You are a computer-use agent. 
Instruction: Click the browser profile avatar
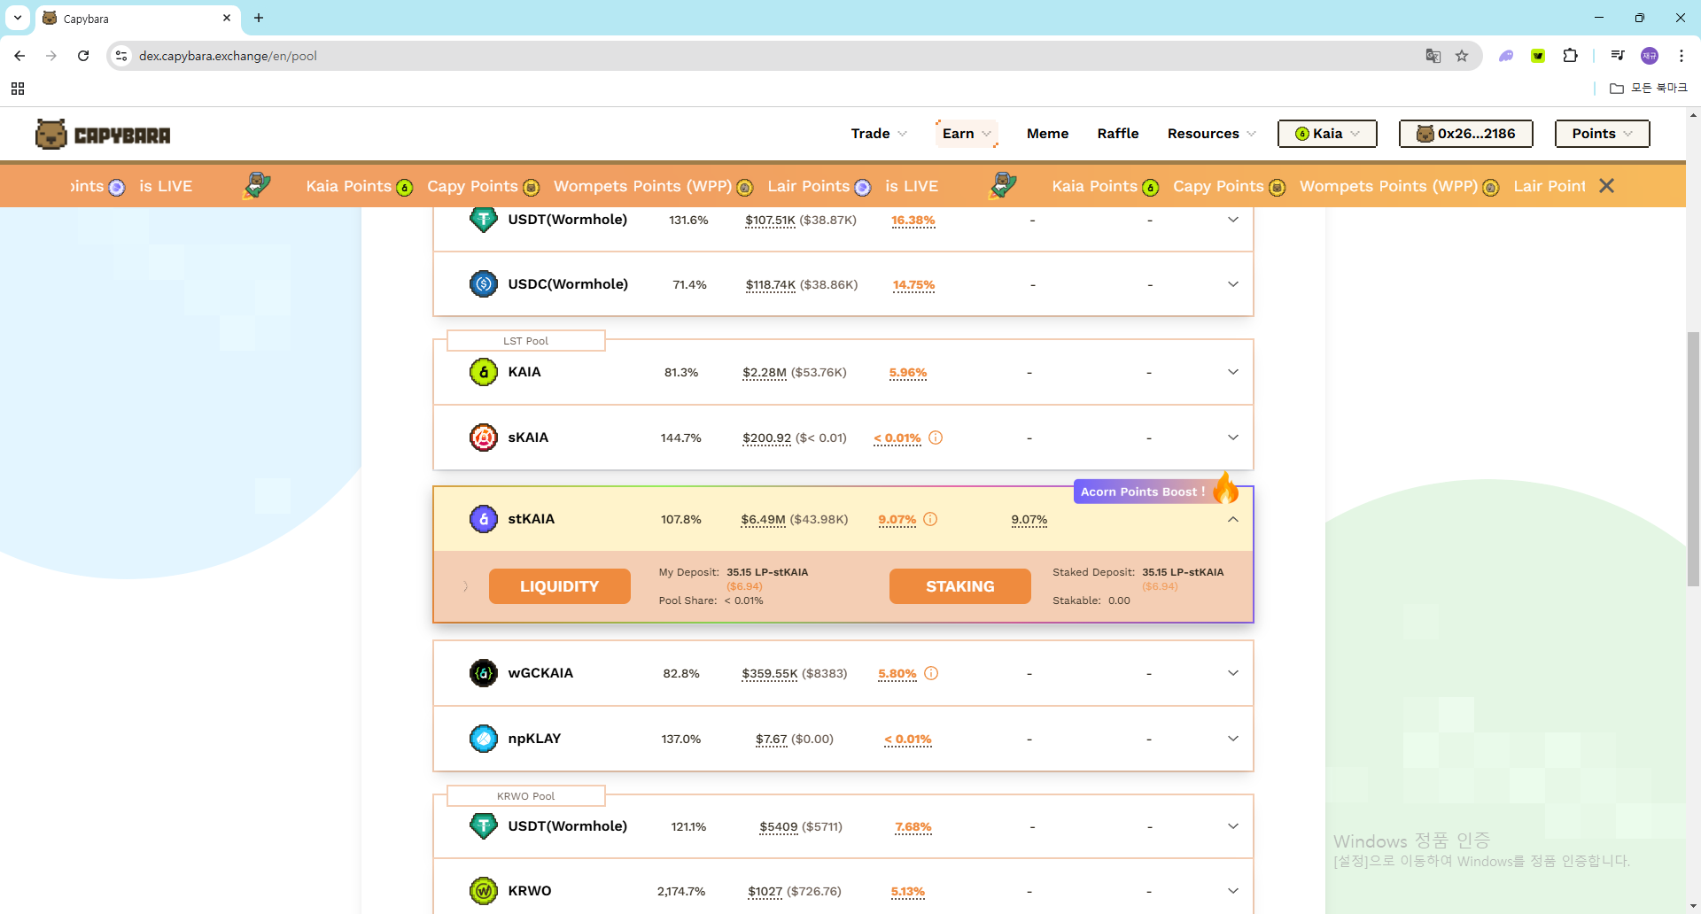(1650, 56)
